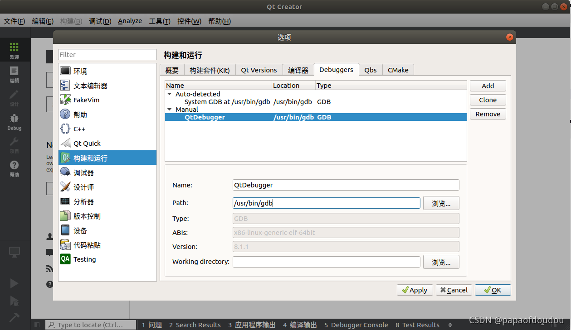This screenshot has width=571, height=330.
Task: Click the Apply button
Action: (x=415, y=290)
